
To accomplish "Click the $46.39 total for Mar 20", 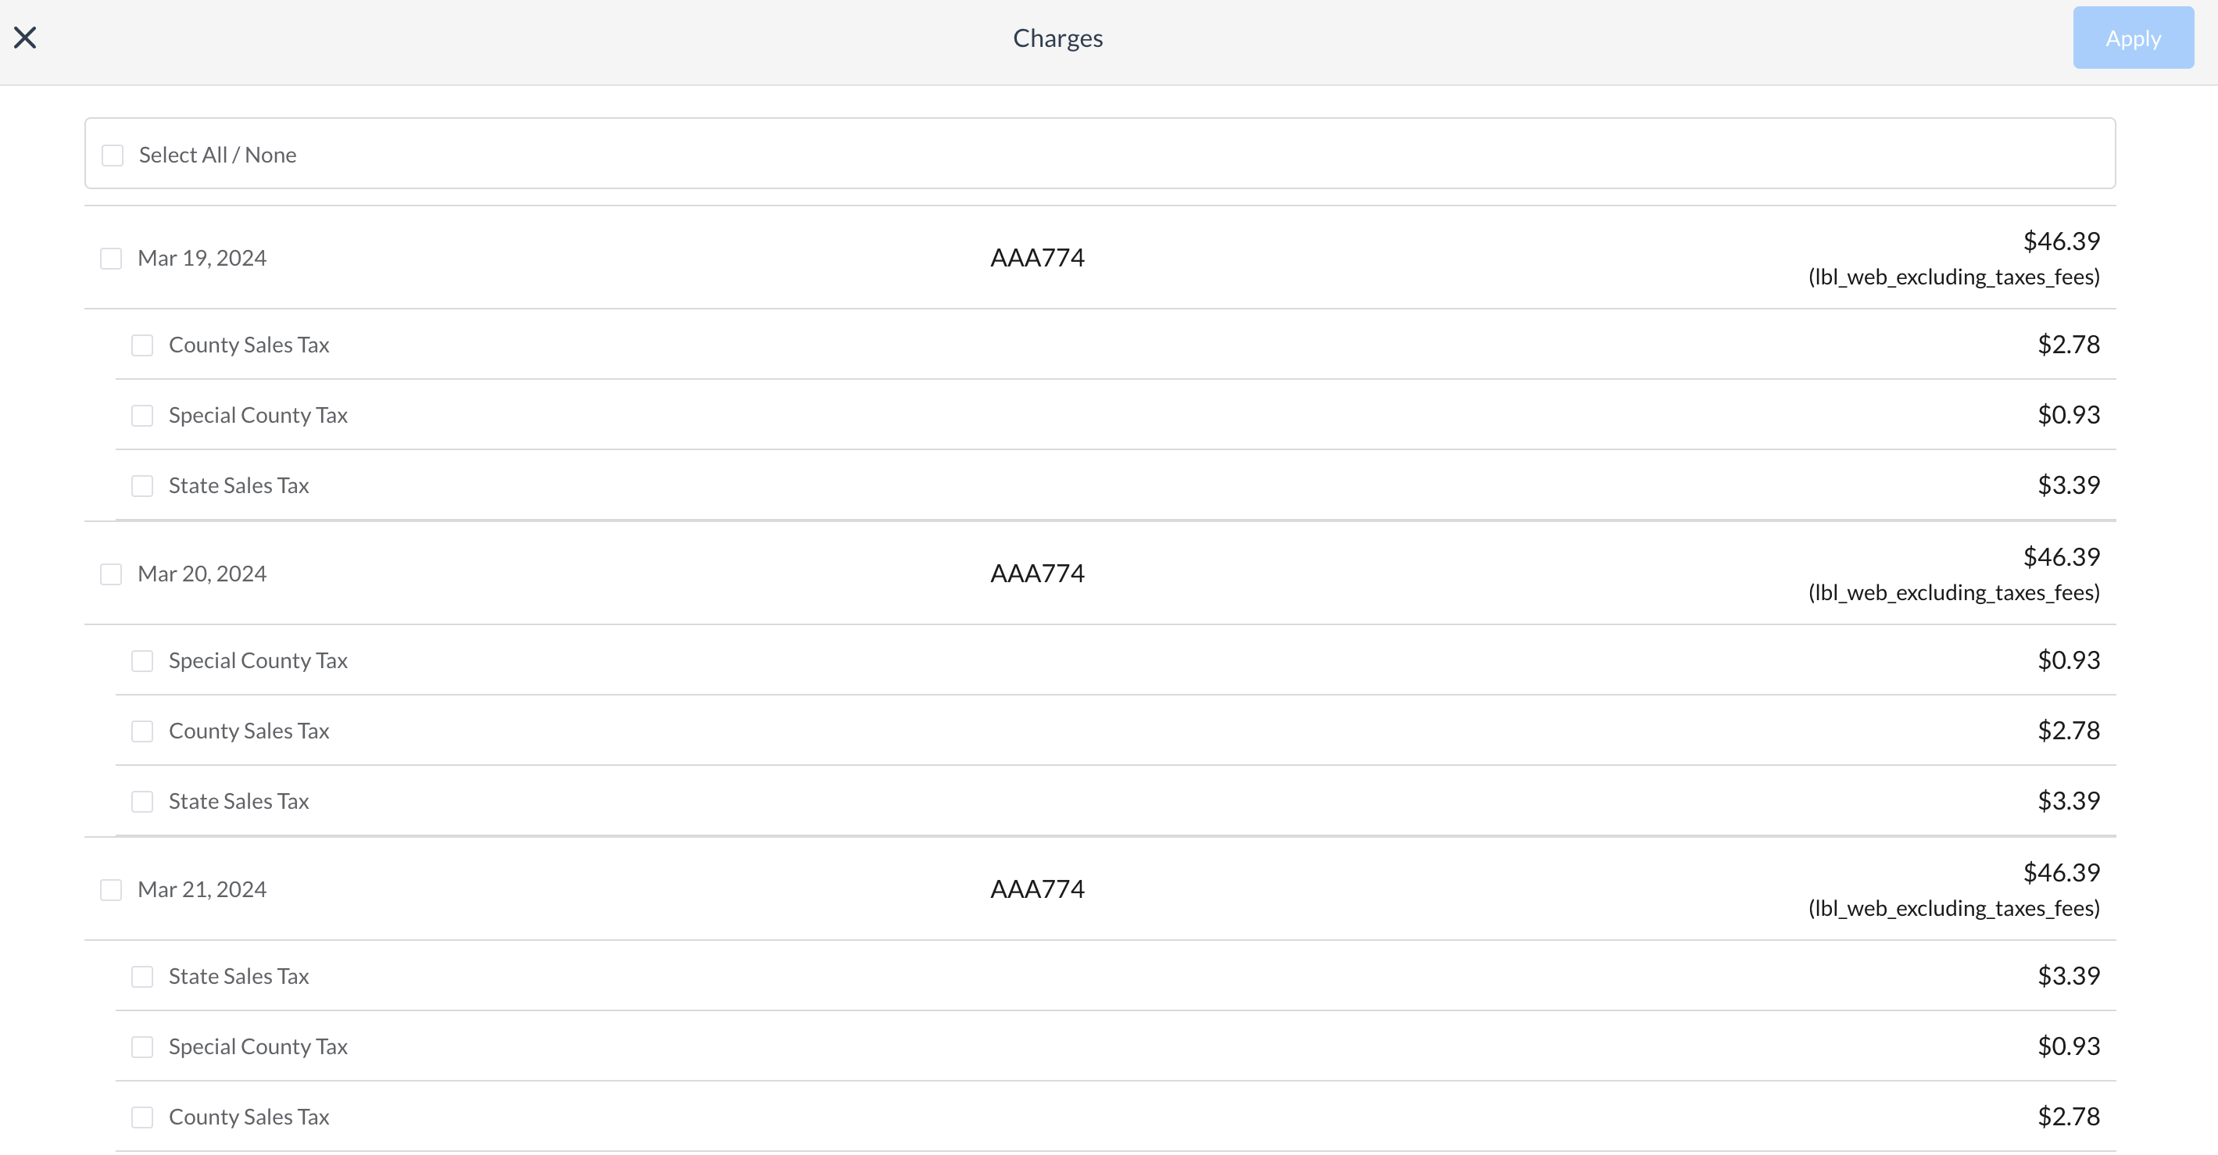I will (2060, 557).
